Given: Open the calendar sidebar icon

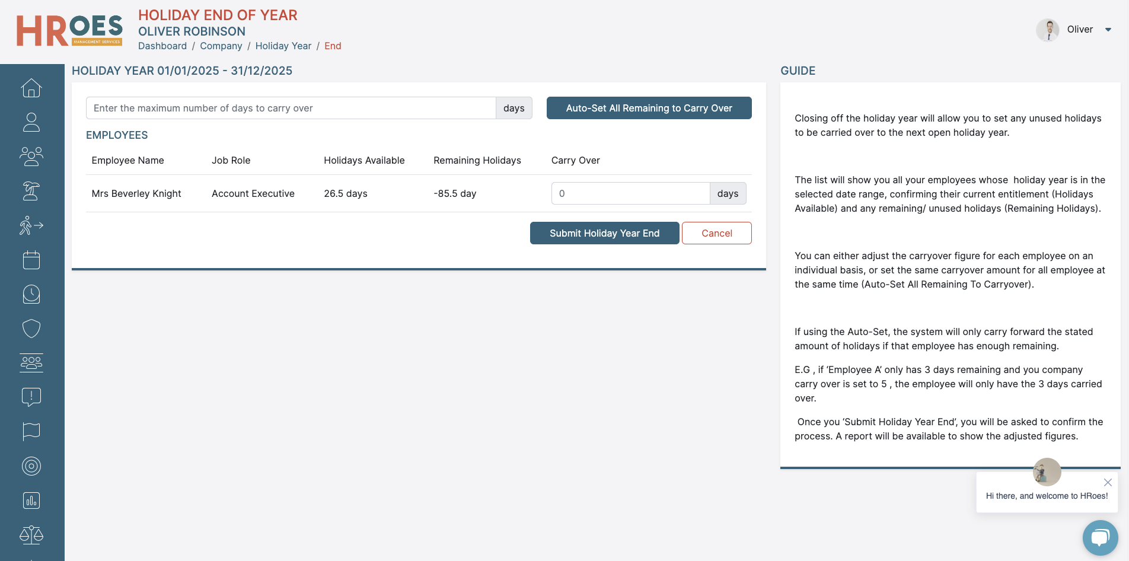Looking at the screenshot, I should (31, 260).
